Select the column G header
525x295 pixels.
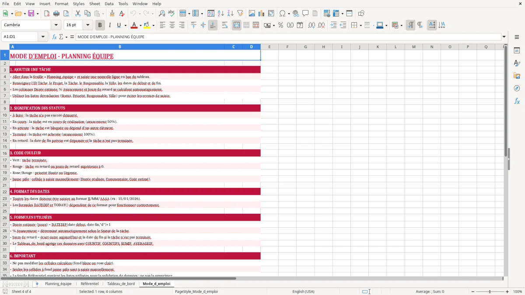(305, 47)
